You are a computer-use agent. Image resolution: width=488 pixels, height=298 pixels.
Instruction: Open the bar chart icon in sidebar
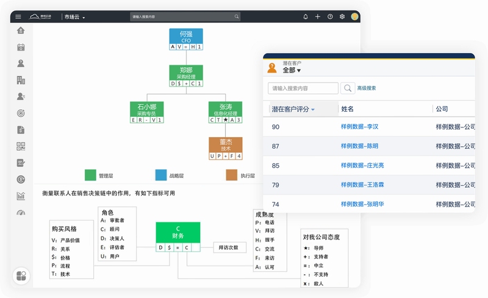tap(21, 196)
